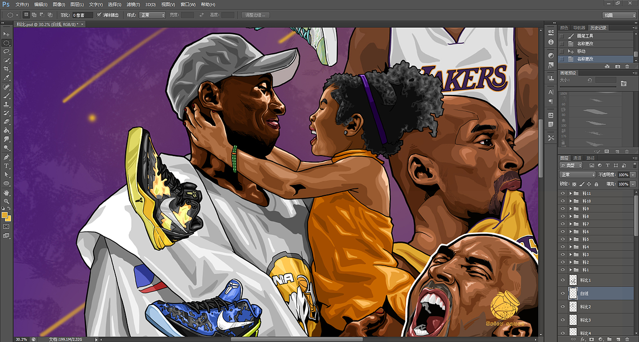This screenshot has width=639, height=342.
Task: Delete layer using Layers panel trash icon
Action: (627, 339)
